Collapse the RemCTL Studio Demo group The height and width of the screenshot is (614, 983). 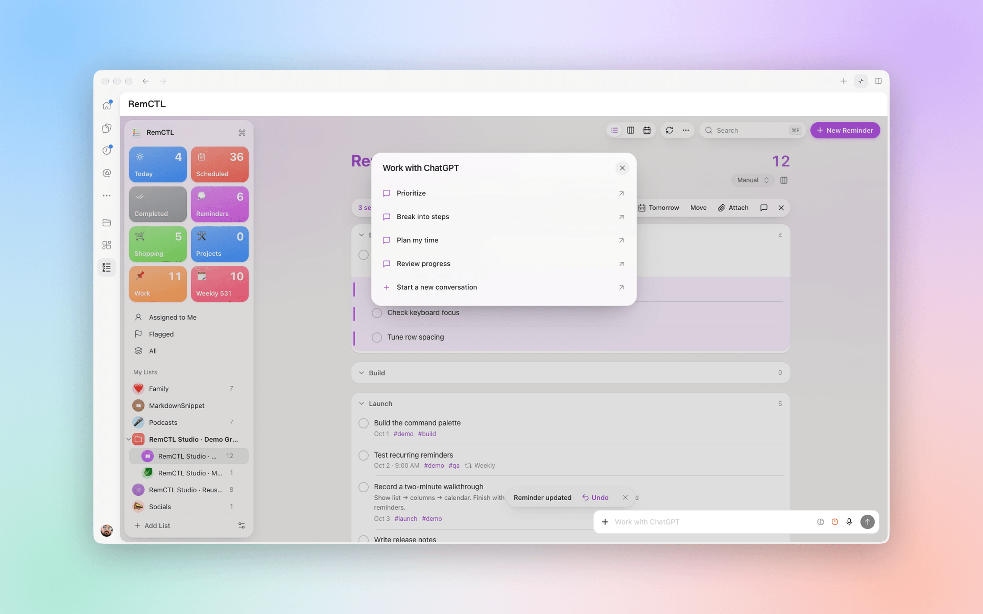point(128,439)
